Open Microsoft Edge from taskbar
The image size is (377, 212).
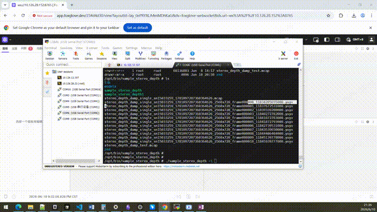point(18,207)
